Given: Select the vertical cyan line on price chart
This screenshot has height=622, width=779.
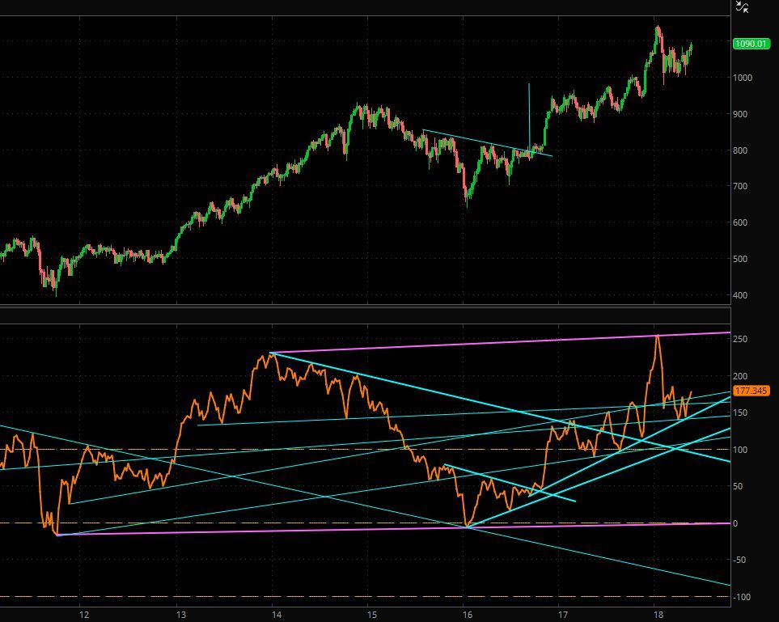Looking at the screenshot, I should coord(529,116).
